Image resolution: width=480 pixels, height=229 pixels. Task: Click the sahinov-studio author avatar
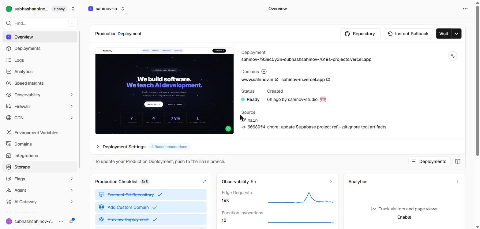(x=323, y=99)
